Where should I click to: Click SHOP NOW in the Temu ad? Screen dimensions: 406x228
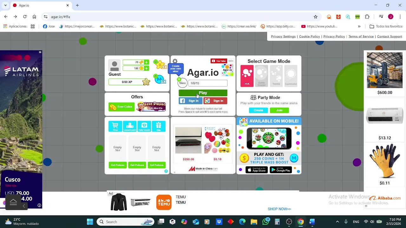pyautogui.click(x=279, y=209)
